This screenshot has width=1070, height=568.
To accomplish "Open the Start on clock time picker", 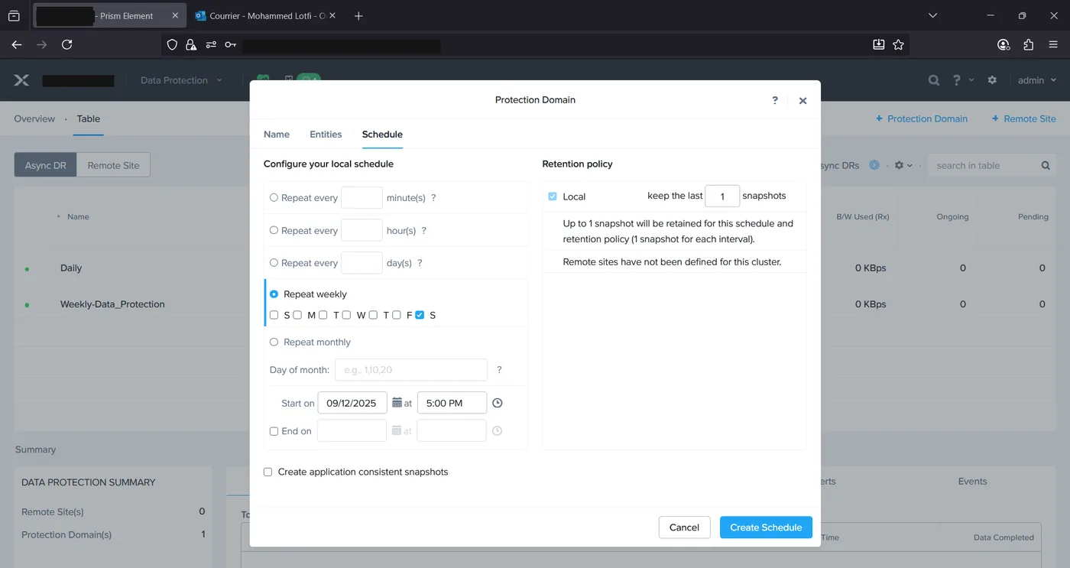I will coord(497,403).
